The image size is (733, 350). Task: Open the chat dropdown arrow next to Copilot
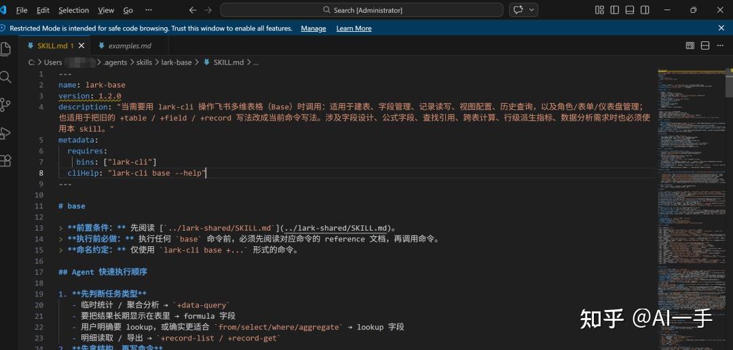[531, 9]
